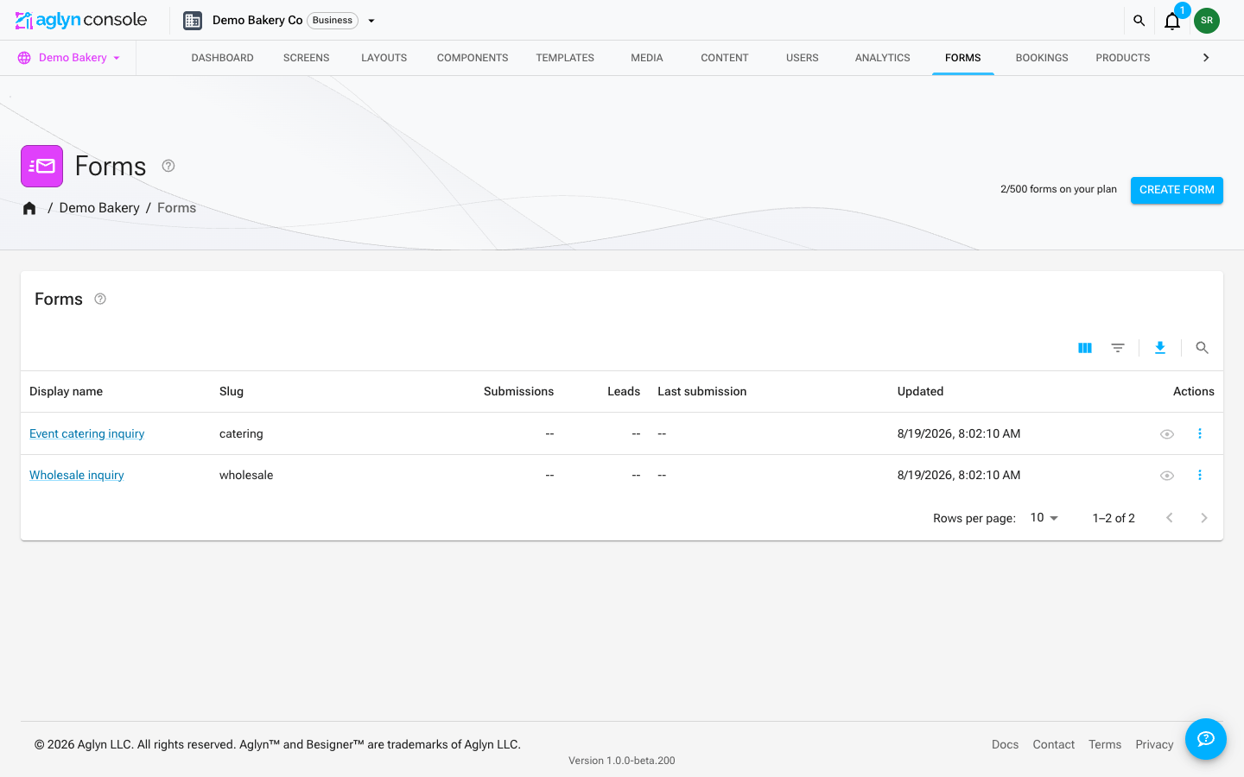This screenshot has height=777, width=1244.
Task: Download the forms table export
Action: pos(1160,348)
